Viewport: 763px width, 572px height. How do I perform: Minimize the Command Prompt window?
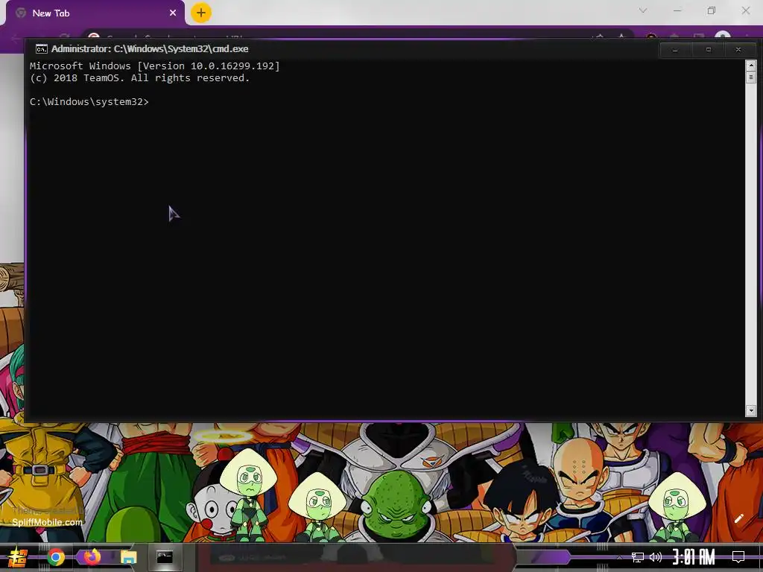pyautogui.click(x=675, y=50)
